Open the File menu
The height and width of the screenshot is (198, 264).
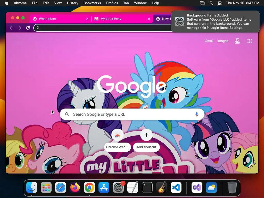35,3
